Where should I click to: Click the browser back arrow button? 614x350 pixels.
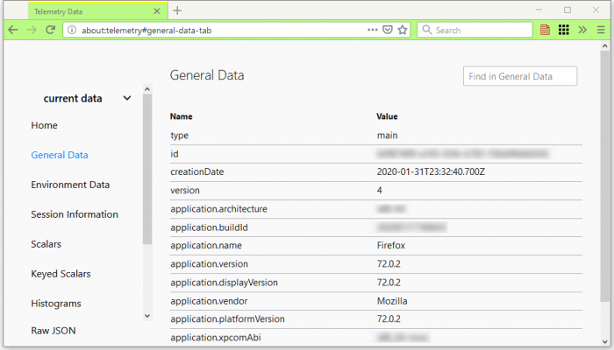coord(13,30)
